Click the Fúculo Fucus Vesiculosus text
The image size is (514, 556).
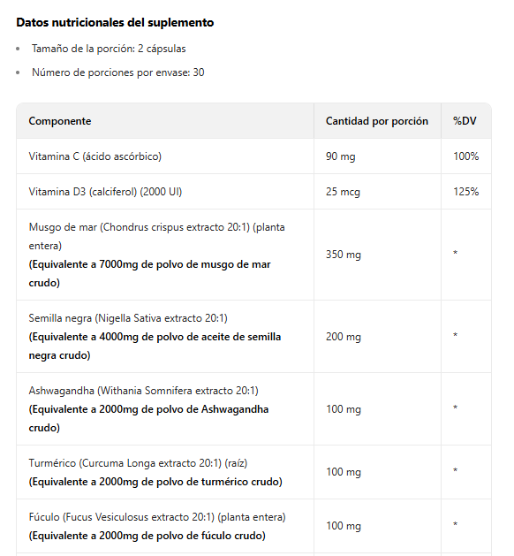[x=157, y=517]
